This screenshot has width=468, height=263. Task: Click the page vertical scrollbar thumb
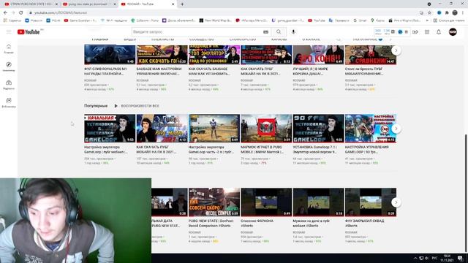(x=467, y=193)
